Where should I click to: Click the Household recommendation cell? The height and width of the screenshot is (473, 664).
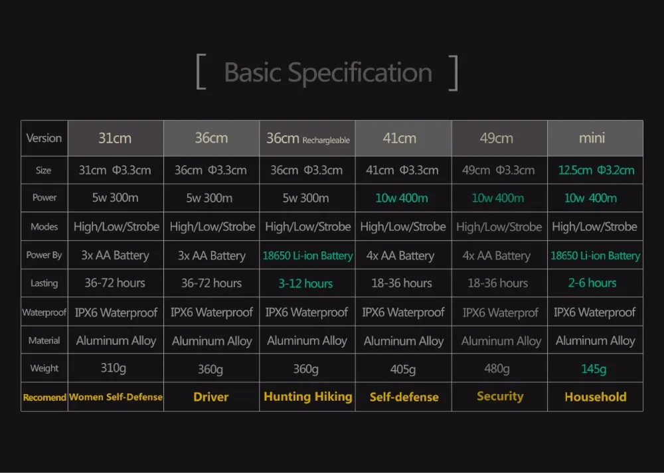tap(595, 397)
